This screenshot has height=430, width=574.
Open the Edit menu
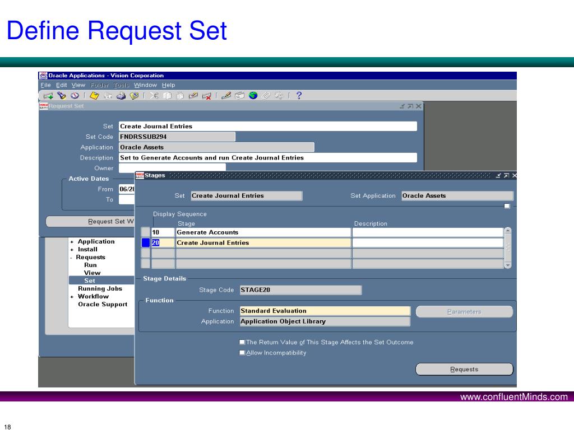pos(62,85)
